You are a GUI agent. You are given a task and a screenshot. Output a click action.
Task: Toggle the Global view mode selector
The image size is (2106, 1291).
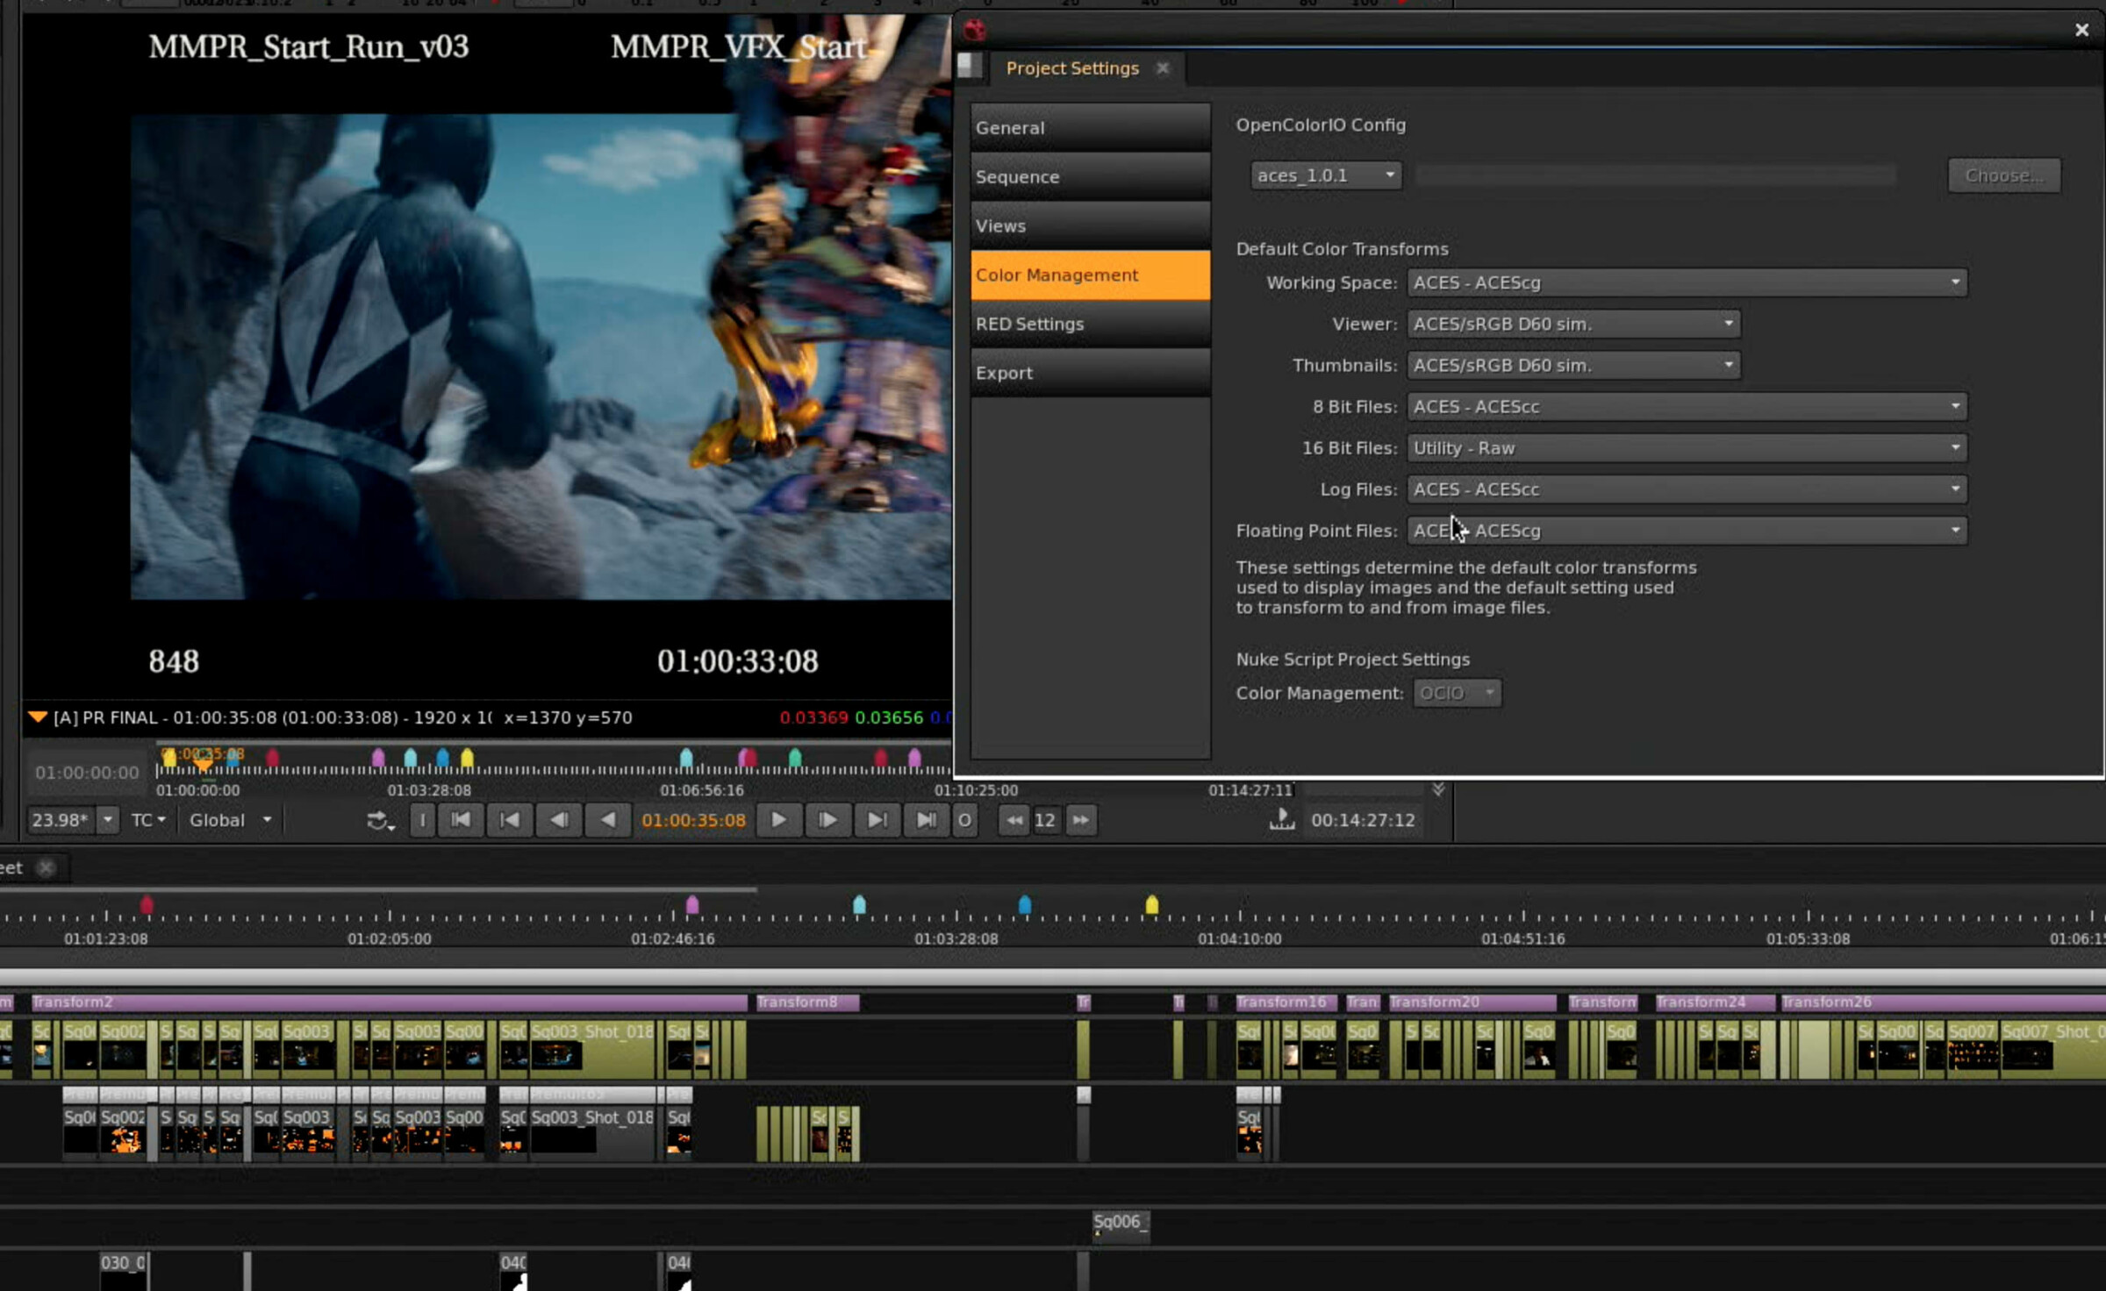tap(229, 819)
